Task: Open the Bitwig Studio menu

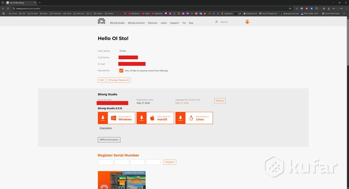Action: point(117,23)
